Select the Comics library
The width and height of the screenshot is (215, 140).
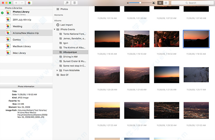tap(26, 40)
